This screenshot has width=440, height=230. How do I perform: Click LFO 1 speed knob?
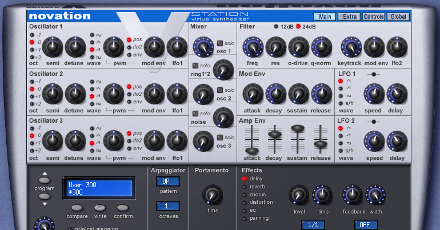click(374, 94)
